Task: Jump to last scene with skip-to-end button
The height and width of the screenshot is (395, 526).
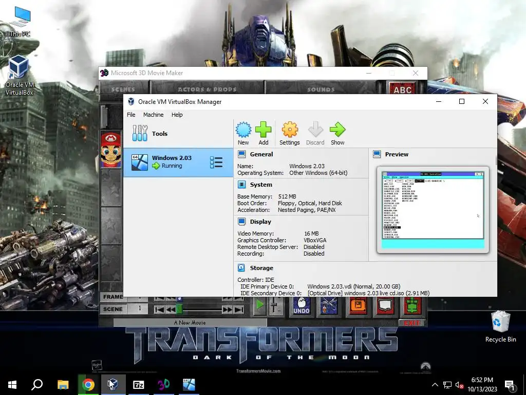Action: (x=238, y=309)
